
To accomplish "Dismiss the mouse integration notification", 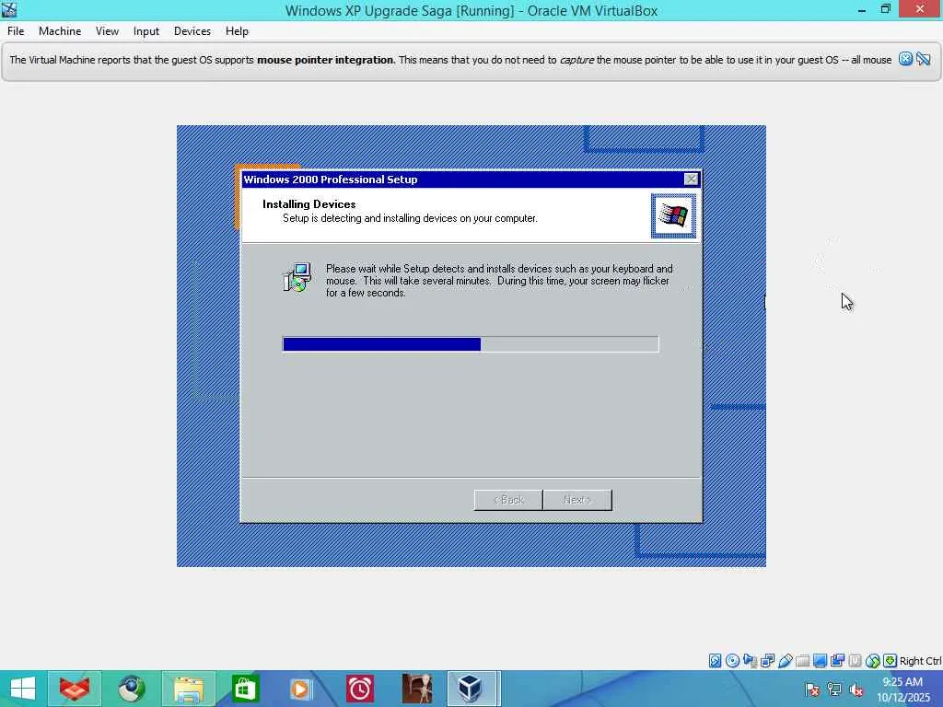I will click(x=905, y=59).
